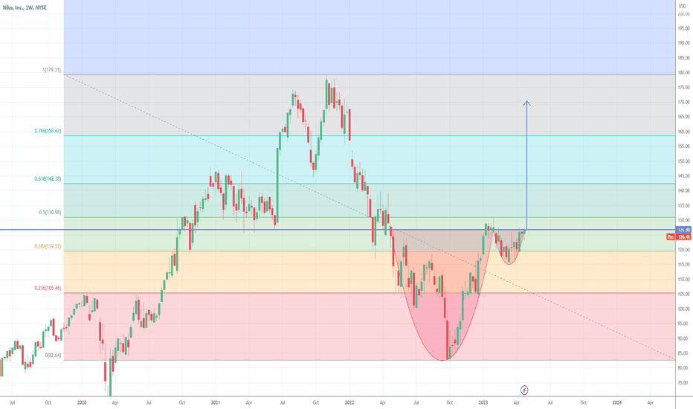
Task: Click the USD currency label
Action: pyautogui.click(x=682, y=5)
